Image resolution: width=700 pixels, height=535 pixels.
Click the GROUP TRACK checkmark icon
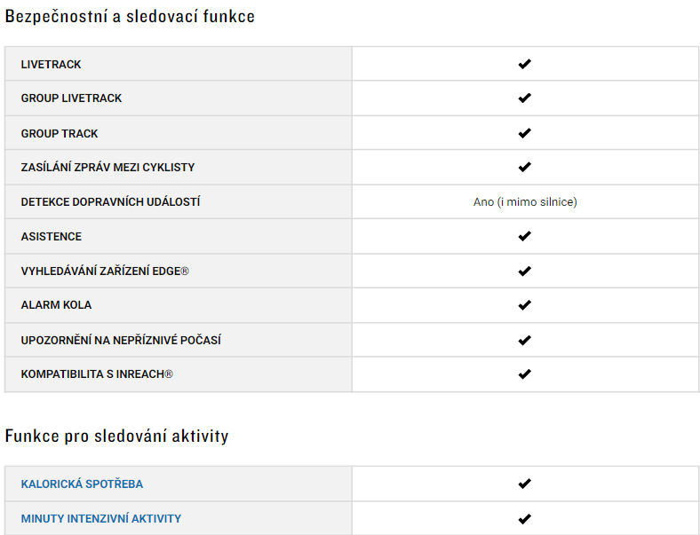click(x=524, y=133)
